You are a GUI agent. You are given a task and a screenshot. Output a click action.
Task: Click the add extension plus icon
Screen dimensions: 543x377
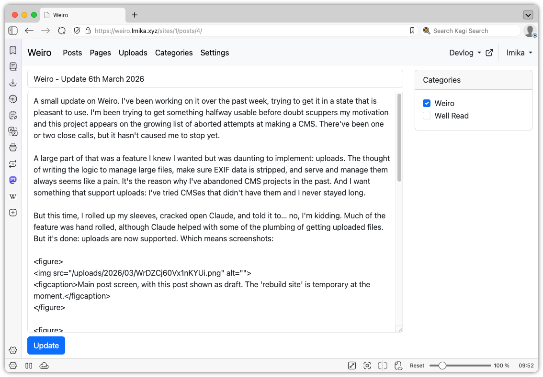[x=13, y=213]
